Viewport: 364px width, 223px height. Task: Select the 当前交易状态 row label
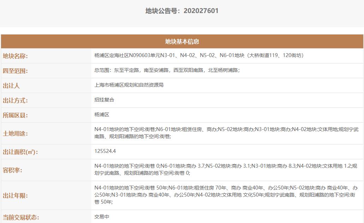tap(21, 217)
